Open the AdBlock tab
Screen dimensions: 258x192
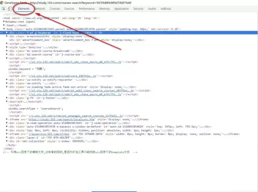coord(166,9)
